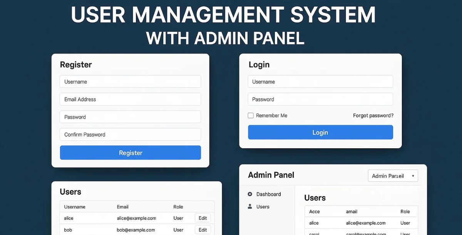This screenshot has width=462, height=235.
Task: Focus the Email Address field
Action: [x=131, y=99]
